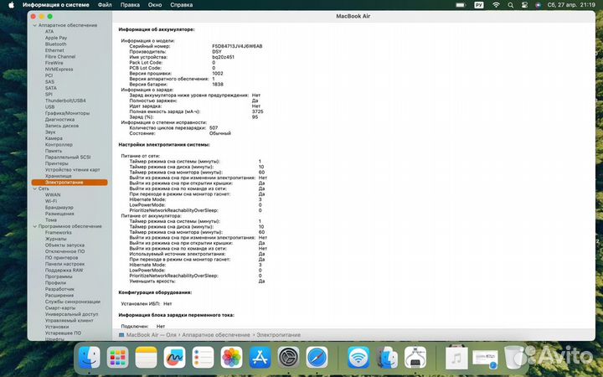Open the Справка menu

click(181, 5)
